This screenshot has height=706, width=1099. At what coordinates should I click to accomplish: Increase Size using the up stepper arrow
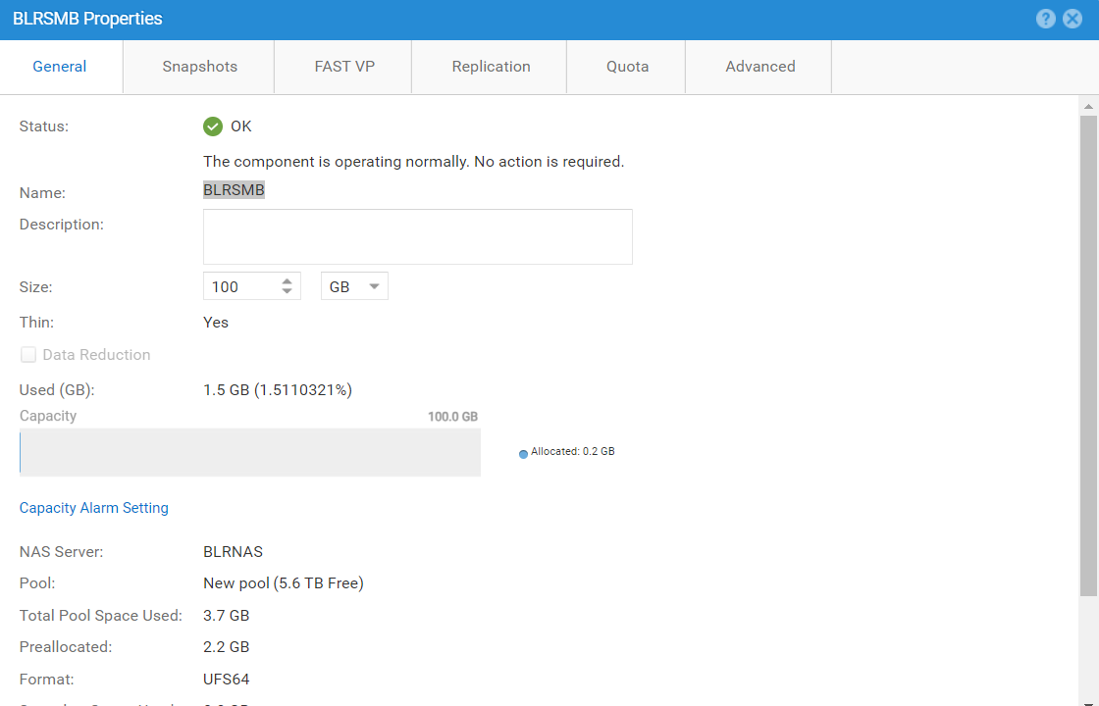285,280
